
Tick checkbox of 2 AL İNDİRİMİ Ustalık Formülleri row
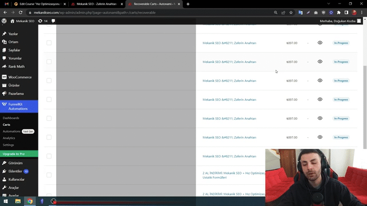49,175
